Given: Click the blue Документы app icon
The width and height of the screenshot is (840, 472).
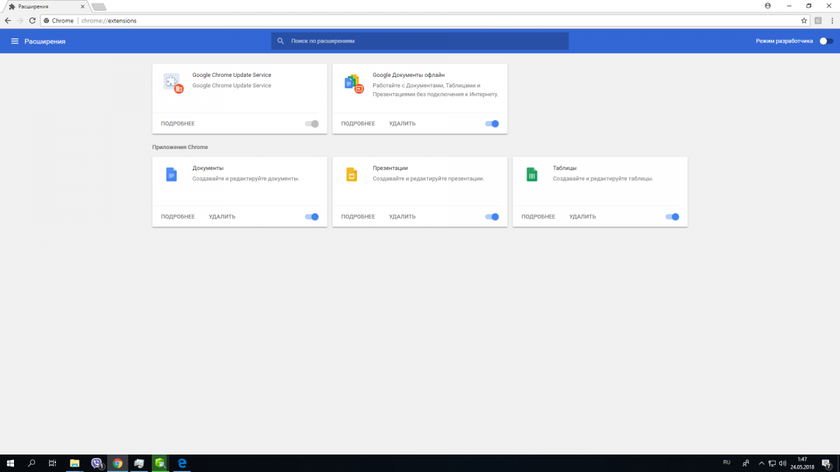Looking at the screenshot, I should pyautogui.click(x=171, y=175).
